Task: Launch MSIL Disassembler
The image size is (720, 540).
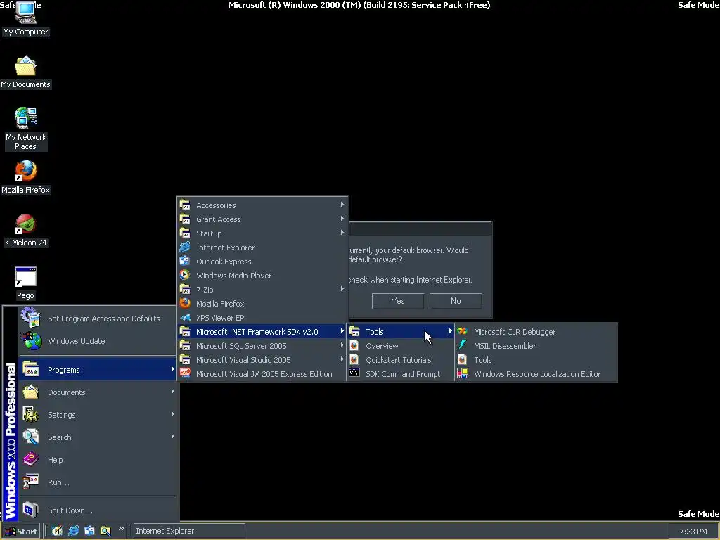Action: pos(536,346)
